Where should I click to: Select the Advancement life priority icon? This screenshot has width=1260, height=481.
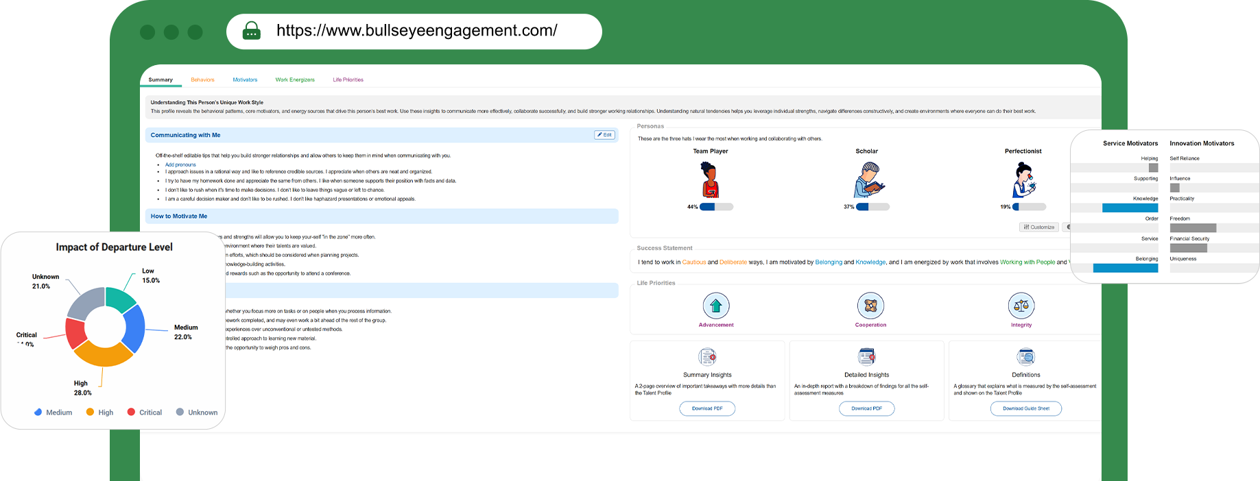pyautogui.click(x=716, y=306)
